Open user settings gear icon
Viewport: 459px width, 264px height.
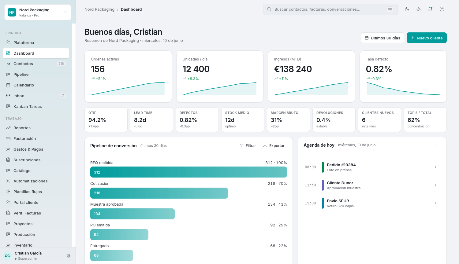coord(68,256)
